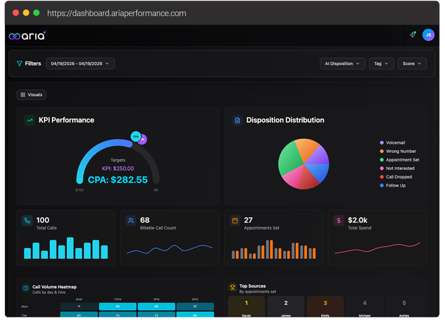
Task: Expand the AI Disposition filter dropdown
Action: coord(342,64)
